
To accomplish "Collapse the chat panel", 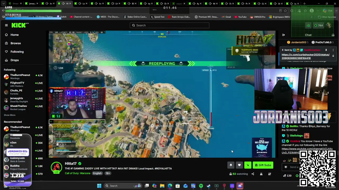I will click(283, 35).
